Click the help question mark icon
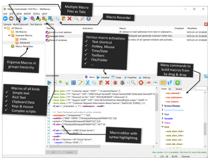The height and width of the screenshot is (158, 208). click(x=88, y=18)
